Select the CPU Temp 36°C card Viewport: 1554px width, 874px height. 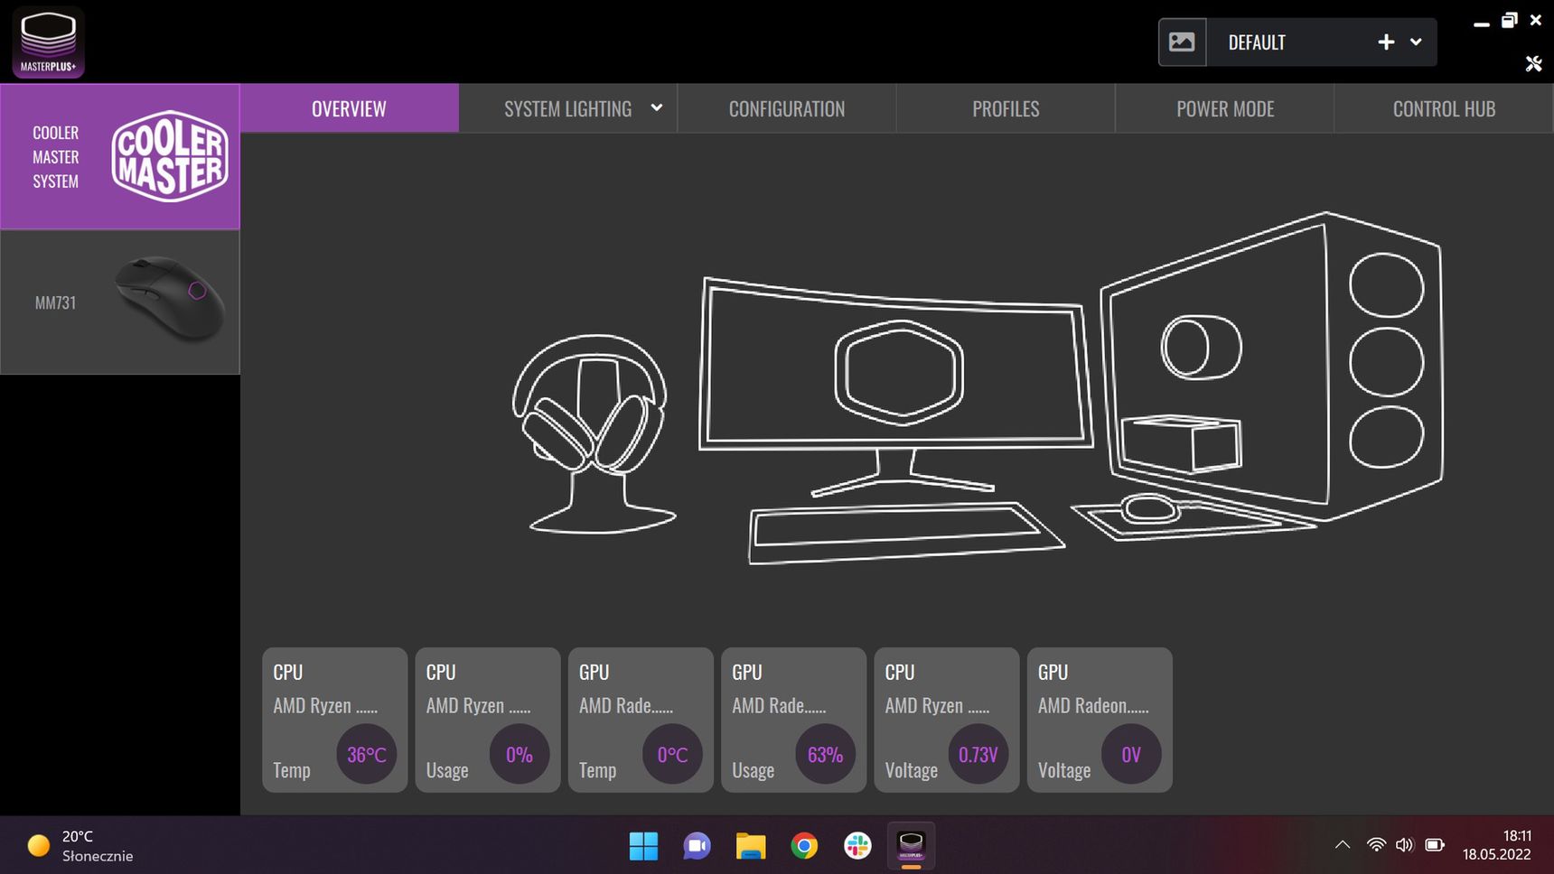pyautogui.click(x=335, y=720)
